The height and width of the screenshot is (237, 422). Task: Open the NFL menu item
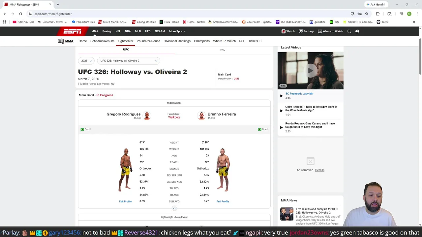(118, 31)
